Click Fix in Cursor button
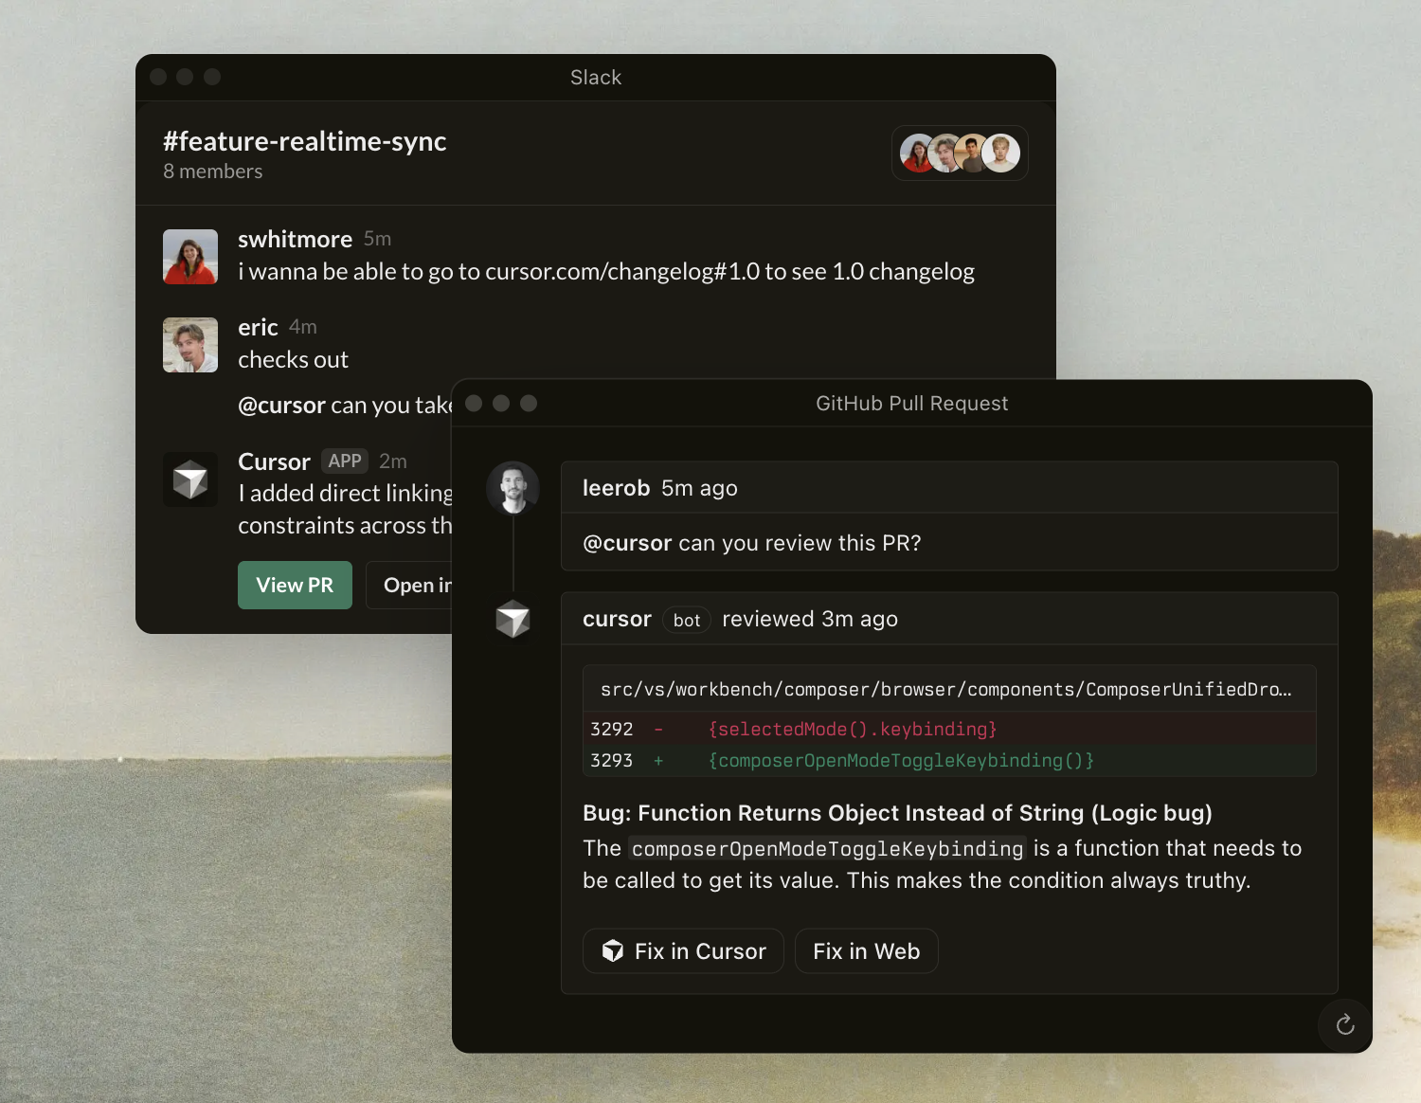1421x1103 pixels. (x=683, y=950)
